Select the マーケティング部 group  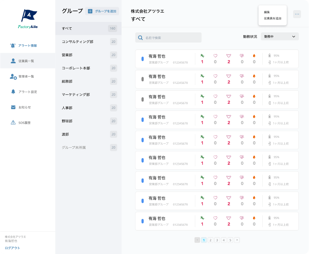[x=76, y=95]
